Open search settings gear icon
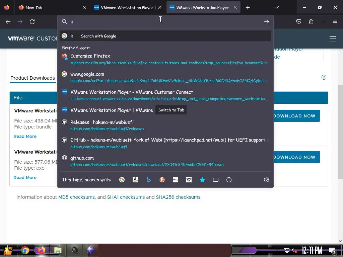This screenshot has width=343, height=257. 266,180
